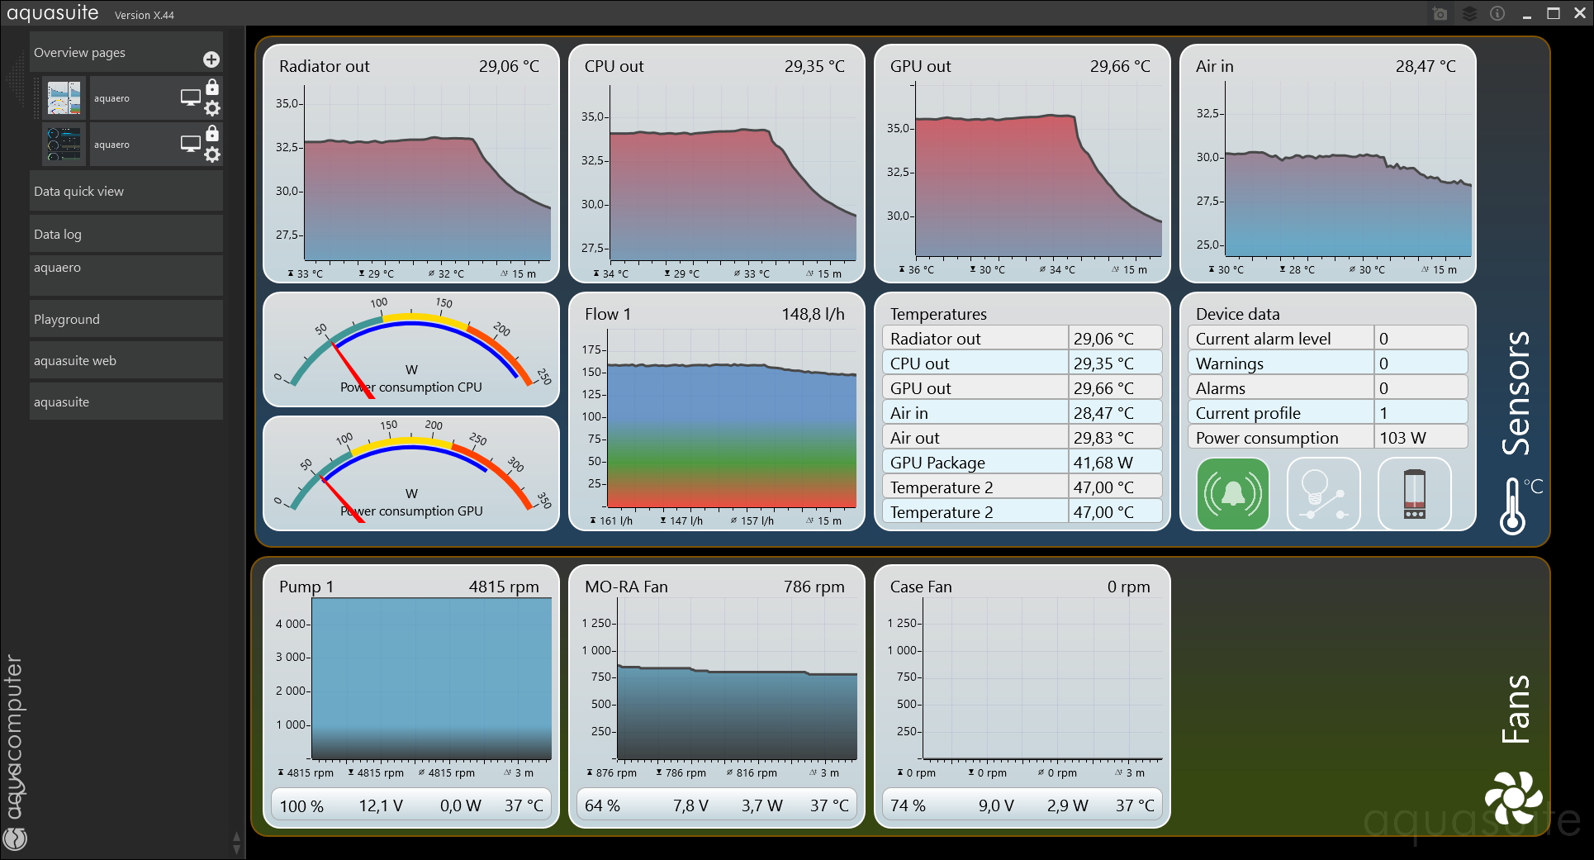Click the white fan icon under Fans
The height and width of the screenshot is (860, 1594).
[1513, 798]
